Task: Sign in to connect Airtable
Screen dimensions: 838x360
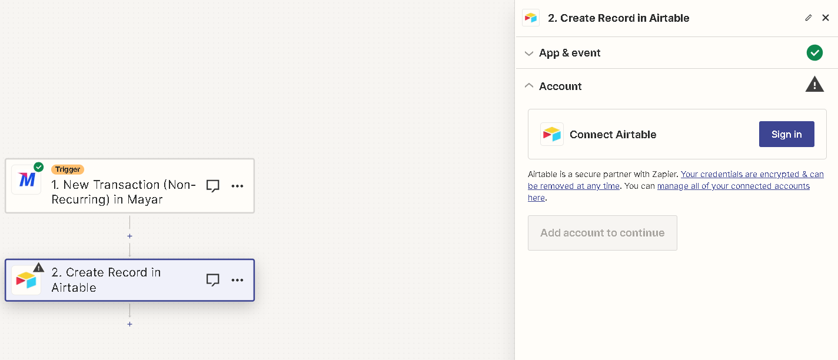Action: (787, 134)
